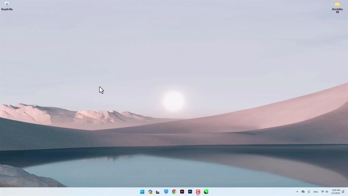Click the microphone tray icon
Viewport: 348px width, 196px height.
[309, 192]
